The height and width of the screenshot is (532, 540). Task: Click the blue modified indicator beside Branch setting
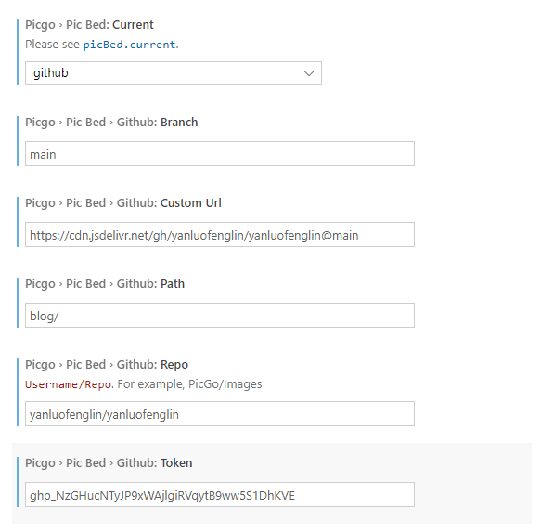click(18, 141)
